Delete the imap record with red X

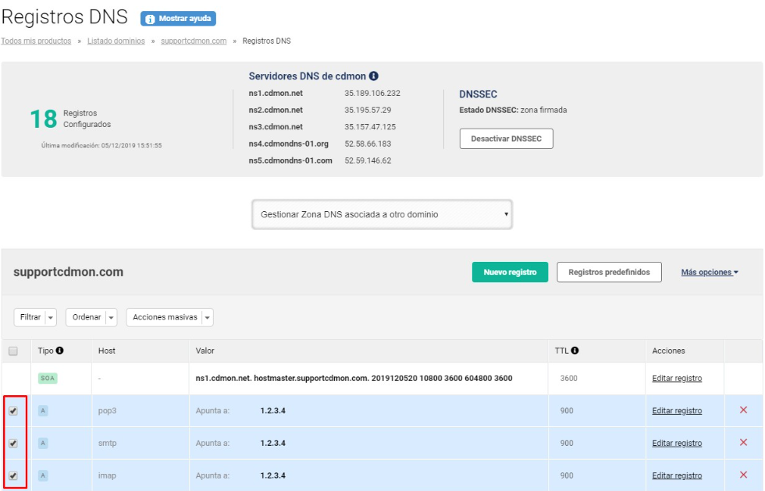pyautogui.click(x=743, y=475)
